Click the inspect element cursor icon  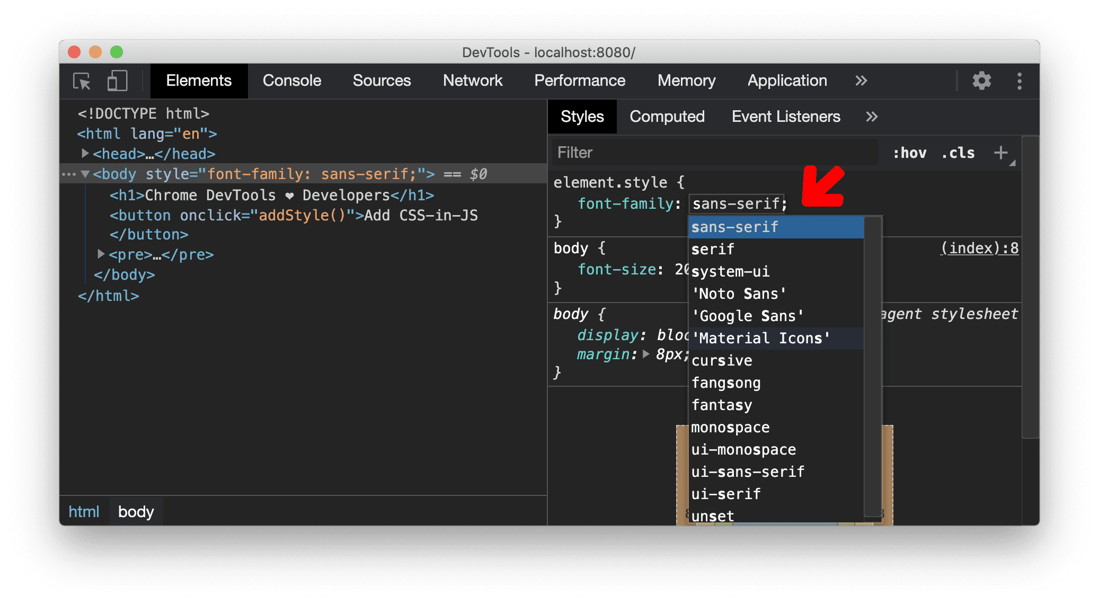(82, 81)
